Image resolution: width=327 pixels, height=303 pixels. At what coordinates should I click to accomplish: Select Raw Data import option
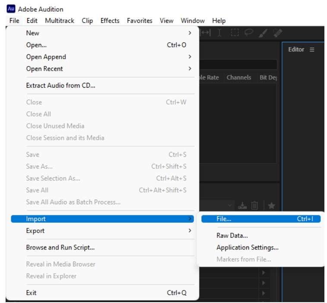pos(232,236)
